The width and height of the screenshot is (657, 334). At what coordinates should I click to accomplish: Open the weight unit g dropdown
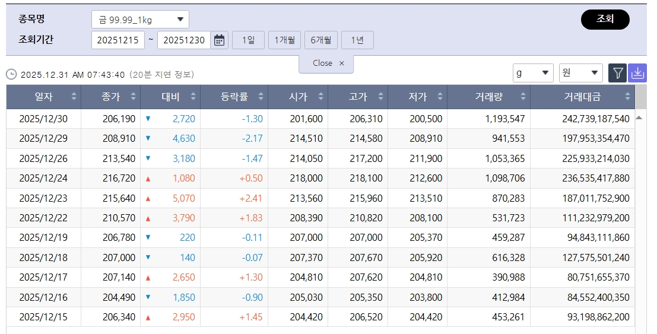tap(533, 73)
